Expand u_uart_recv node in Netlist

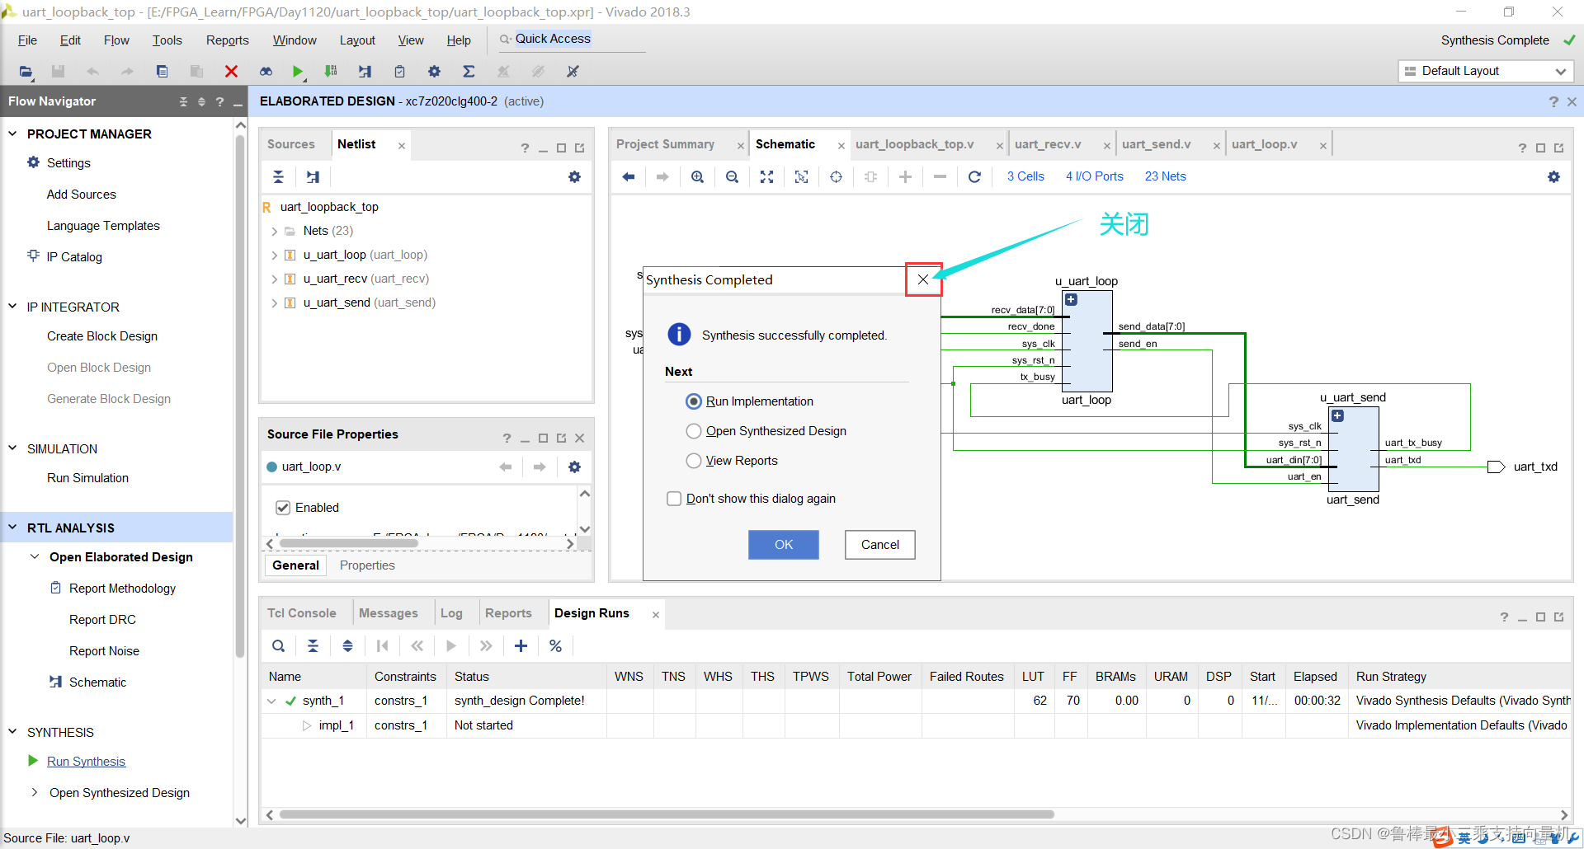(x=274, y=279)
